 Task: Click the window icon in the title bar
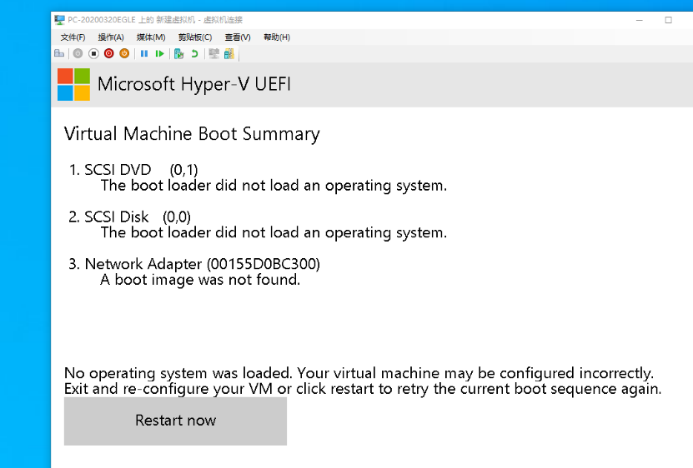pyautogui.click(x=60, y=20)
